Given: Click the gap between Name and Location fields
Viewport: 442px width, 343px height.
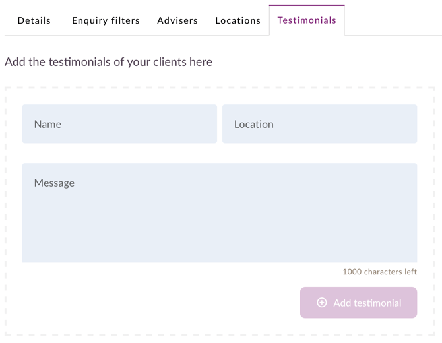Looking at the screenshot, I should (x=220, y=124).
